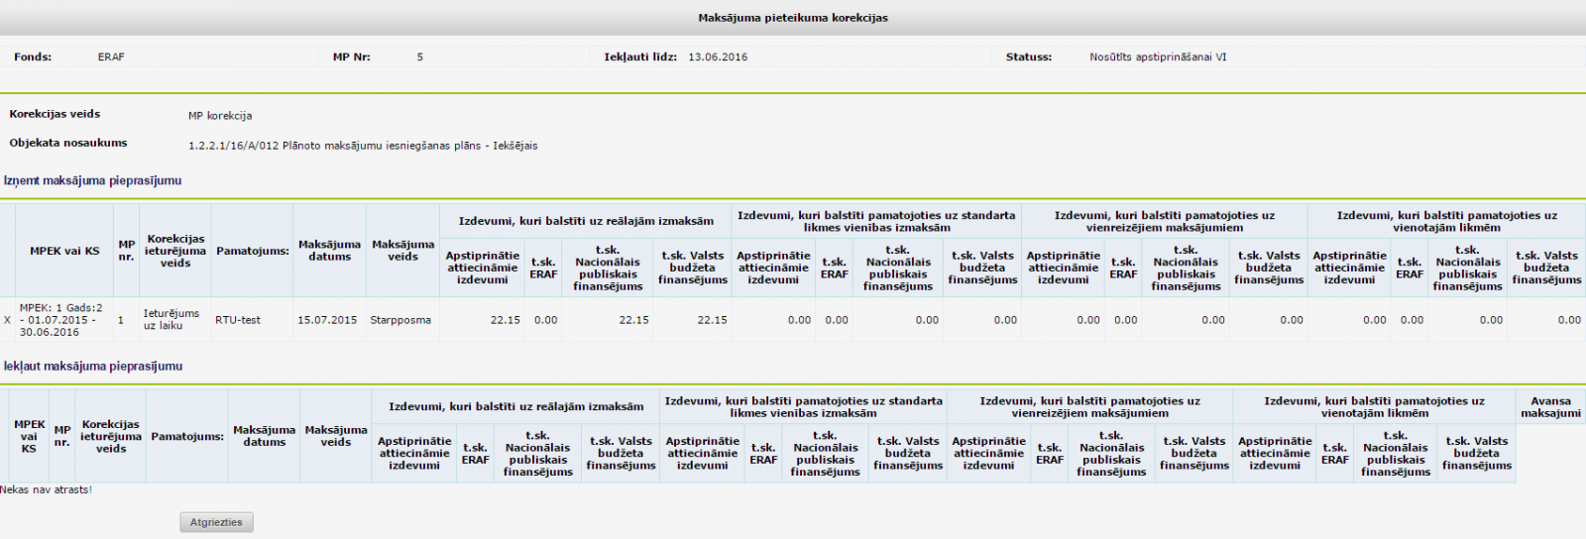Viewport: 1586px width, 539px height.
Task: Click the RTU-test justification cell
Action: pyautogui.click(x=238, y=320)
